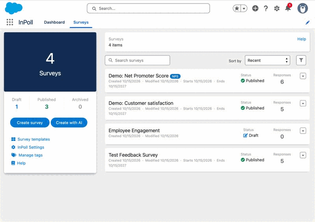315x222 pixels.
Task: Click the Survey templates grid icon
Action: click(13, 139)
